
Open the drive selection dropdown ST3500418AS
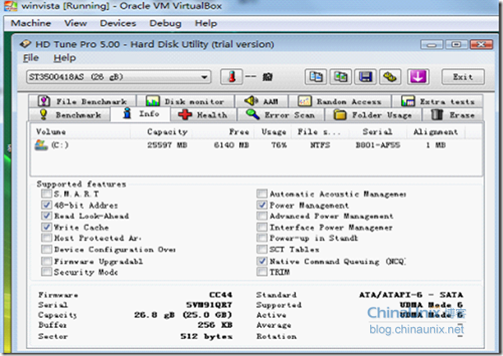point(119,77)
